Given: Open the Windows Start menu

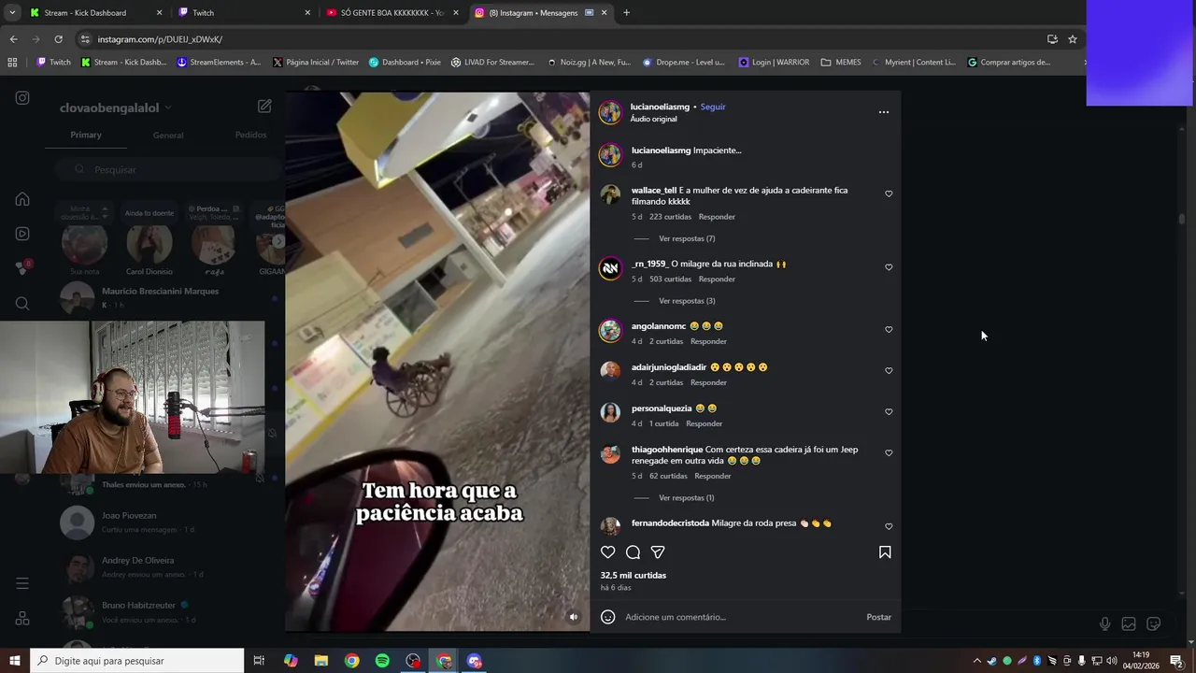Looking at the screenshot, I should point(14,661).
